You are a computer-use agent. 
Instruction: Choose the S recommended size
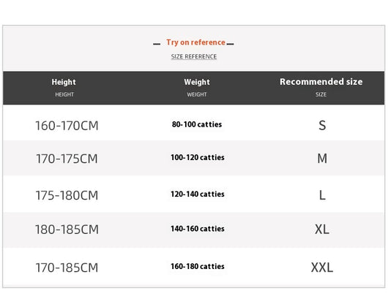click(x=322, y=126)
